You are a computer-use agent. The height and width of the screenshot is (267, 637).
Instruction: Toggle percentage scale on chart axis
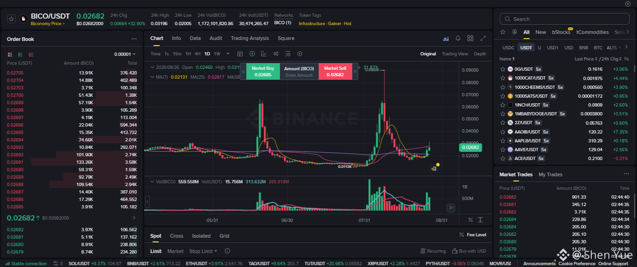click(x=470, y=220)
